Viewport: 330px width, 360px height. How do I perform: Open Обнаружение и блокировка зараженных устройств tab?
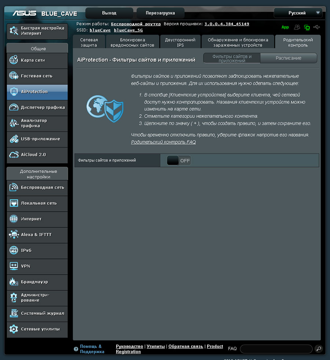238,42
